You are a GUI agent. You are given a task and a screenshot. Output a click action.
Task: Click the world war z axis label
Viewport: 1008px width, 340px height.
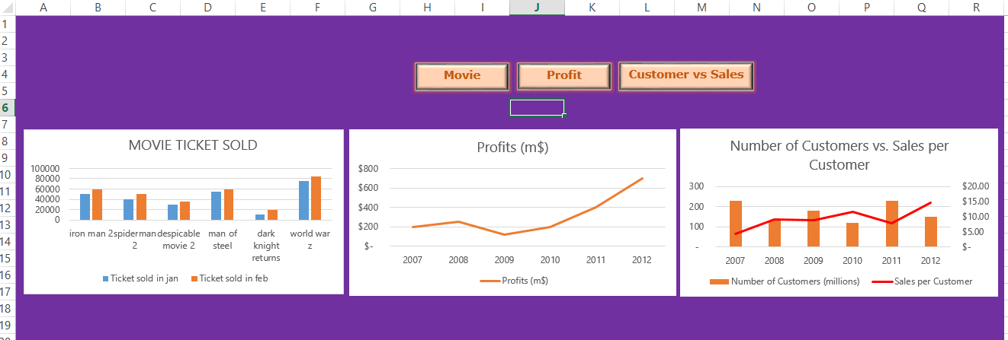point(310,240)
